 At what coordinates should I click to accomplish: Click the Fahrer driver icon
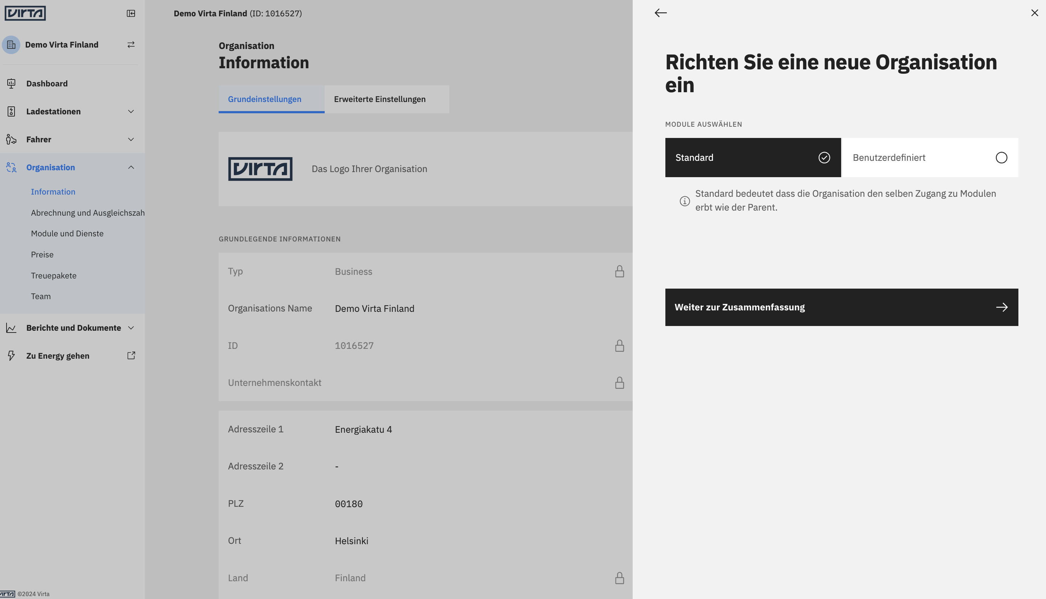click(11, 139)
